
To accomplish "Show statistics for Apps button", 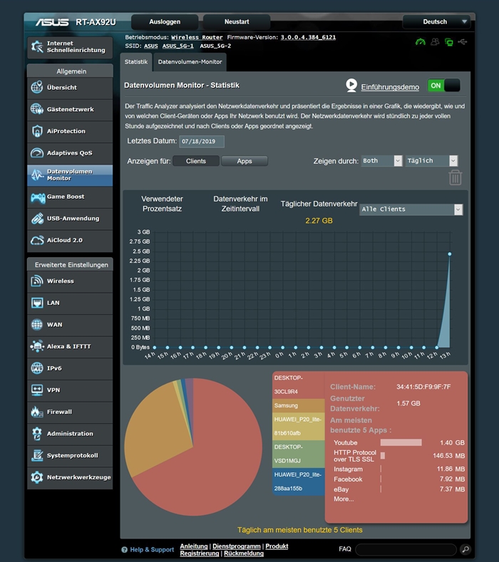I will pyautogui.click(x=245, y=161).
